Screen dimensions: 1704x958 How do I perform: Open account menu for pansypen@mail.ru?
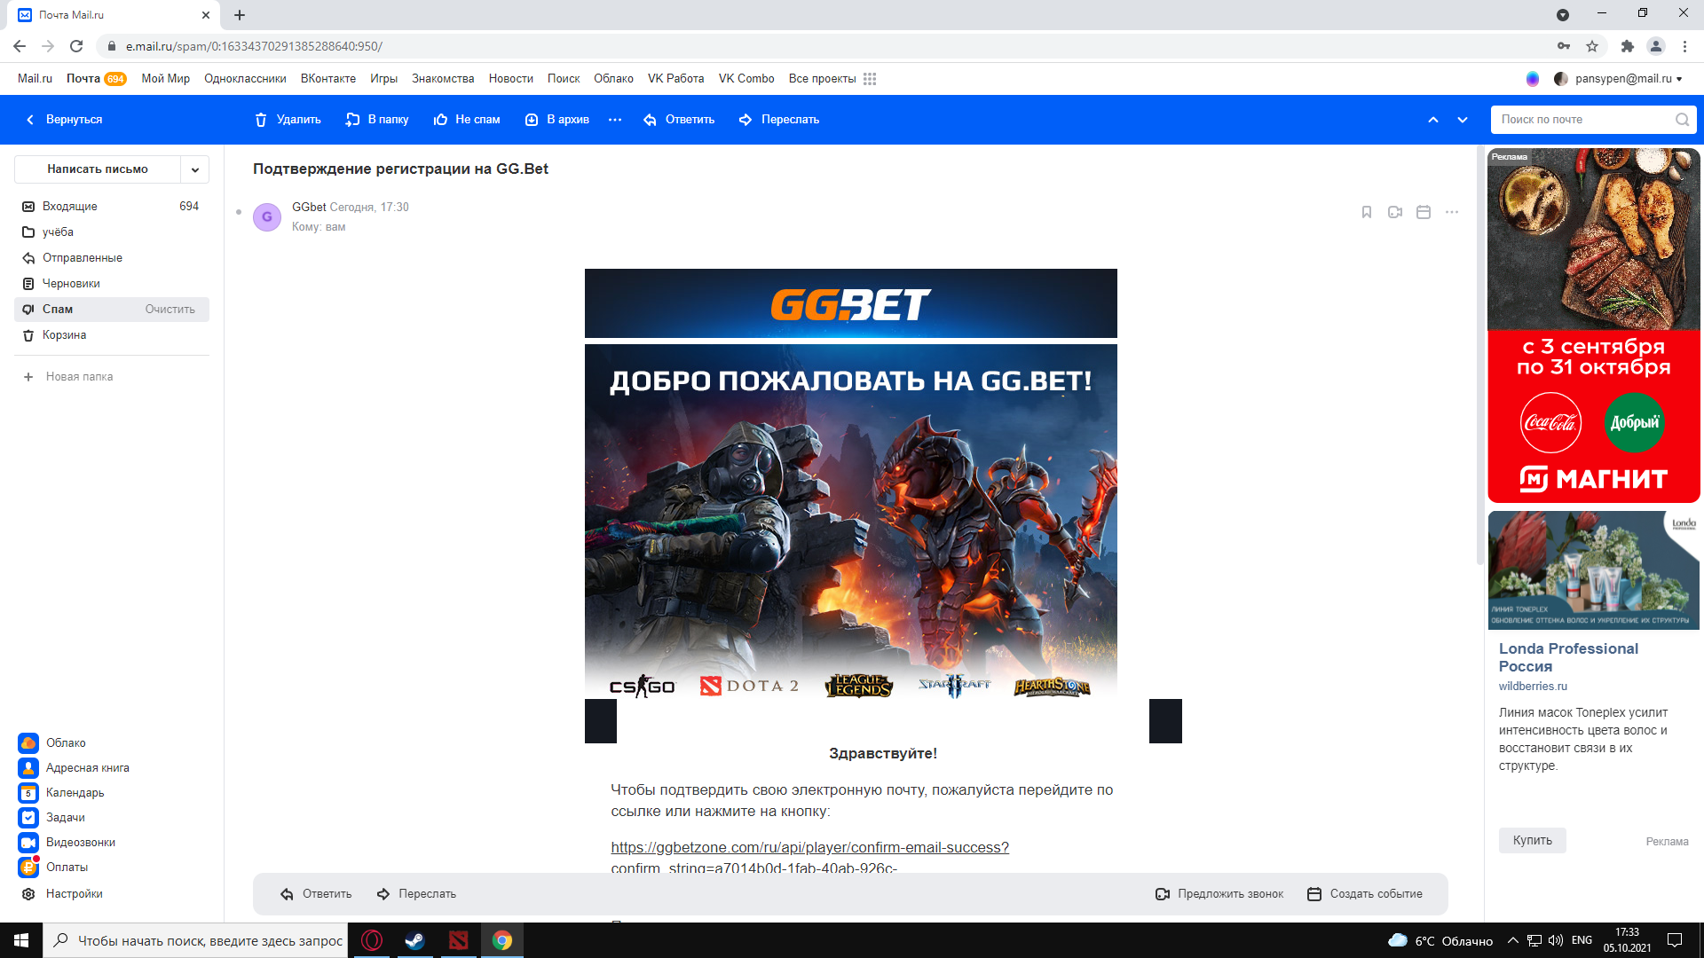pyautogui.click(x=1628, y=79)
